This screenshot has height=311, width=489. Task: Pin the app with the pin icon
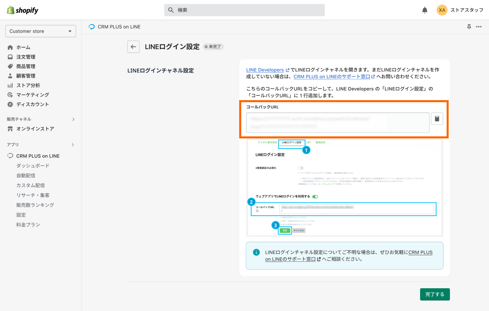[x=469, y=27]
